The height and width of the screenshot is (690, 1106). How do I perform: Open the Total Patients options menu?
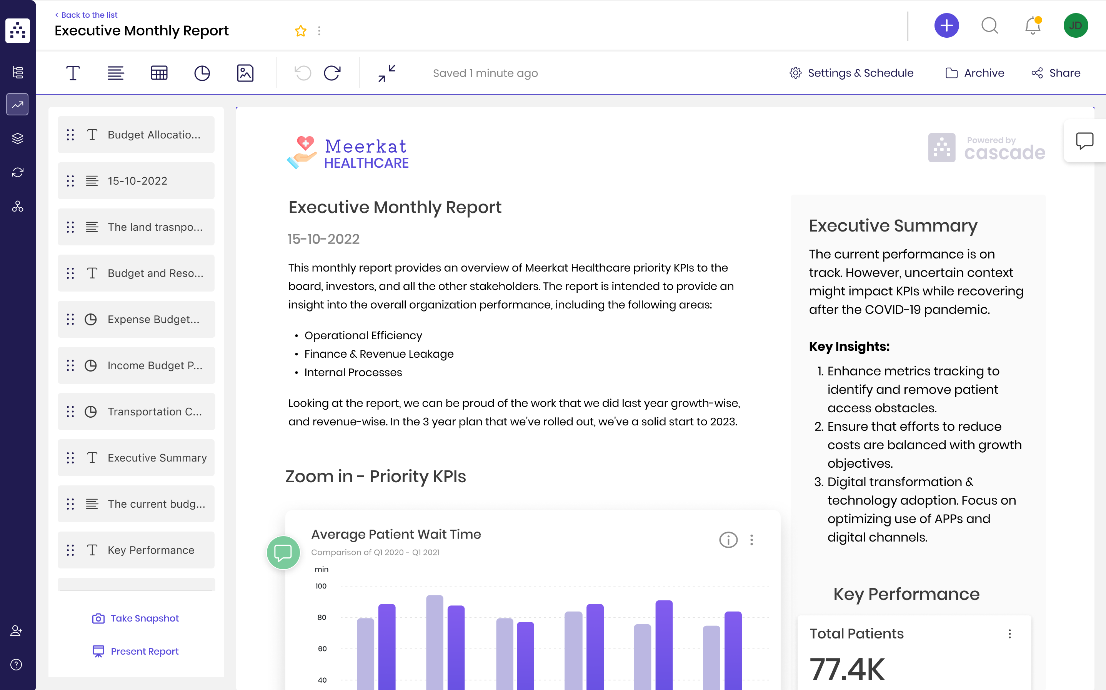point(1010,634)
